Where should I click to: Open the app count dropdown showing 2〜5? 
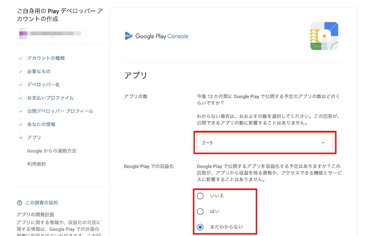[x=265, y=143]
